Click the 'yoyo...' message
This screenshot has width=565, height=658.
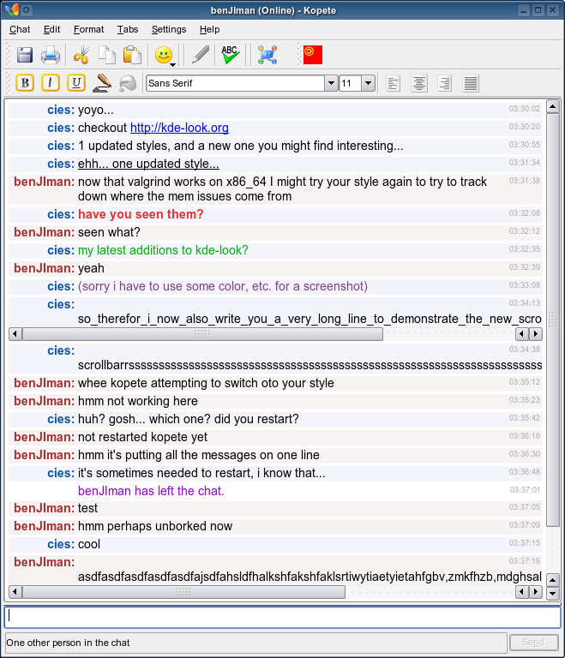pos(96,110)
